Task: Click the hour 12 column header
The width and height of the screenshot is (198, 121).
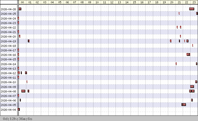Action: [x=112, y=2]
